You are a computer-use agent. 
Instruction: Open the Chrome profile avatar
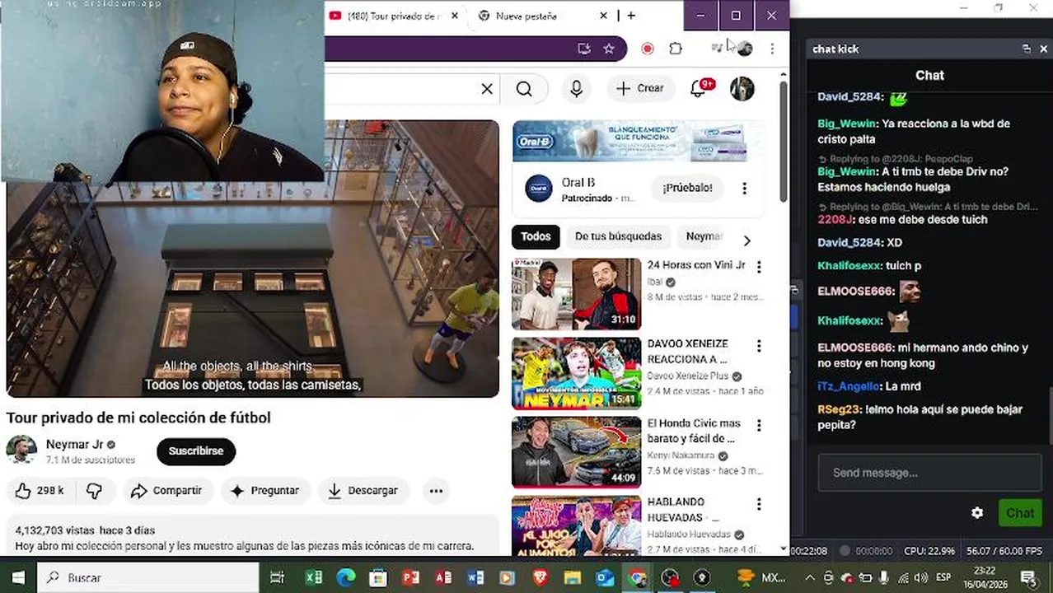(x=744, y=49)
